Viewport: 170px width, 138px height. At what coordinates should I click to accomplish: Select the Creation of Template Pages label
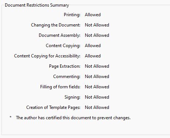[53, 107]
